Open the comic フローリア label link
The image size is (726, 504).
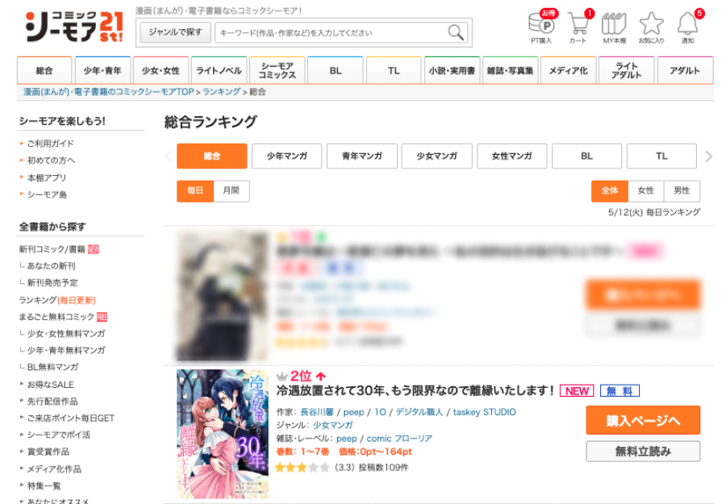[399, 439]
